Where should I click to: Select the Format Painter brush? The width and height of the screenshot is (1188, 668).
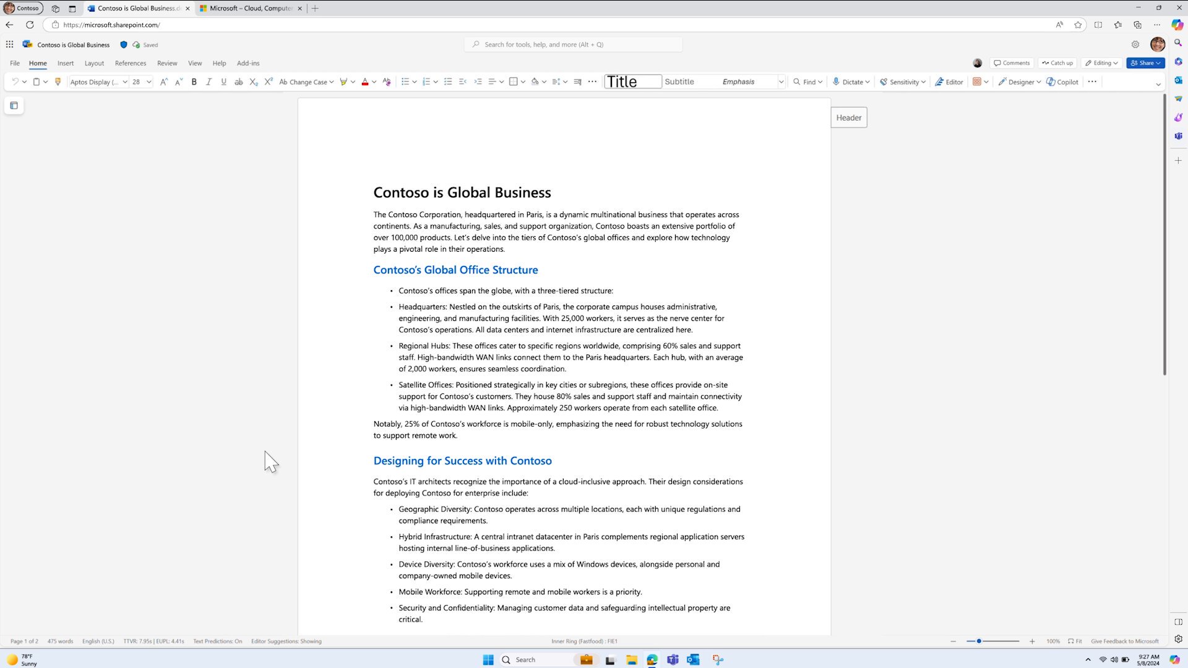pyautogui.click(x=58, y=82)
